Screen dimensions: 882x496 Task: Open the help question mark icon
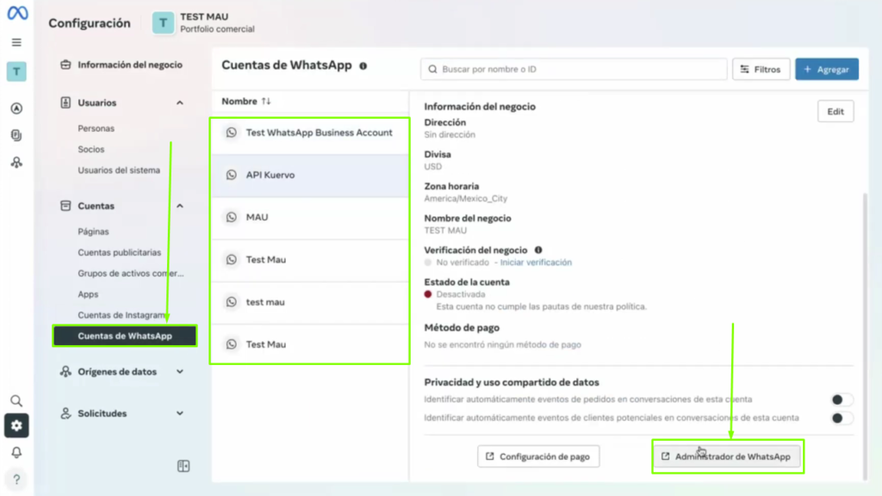point(16,479)
